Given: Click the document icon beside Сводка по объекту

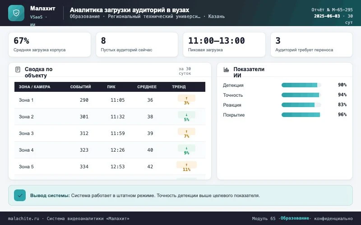Looking at the screenshot, I should [x=18, y=69].
